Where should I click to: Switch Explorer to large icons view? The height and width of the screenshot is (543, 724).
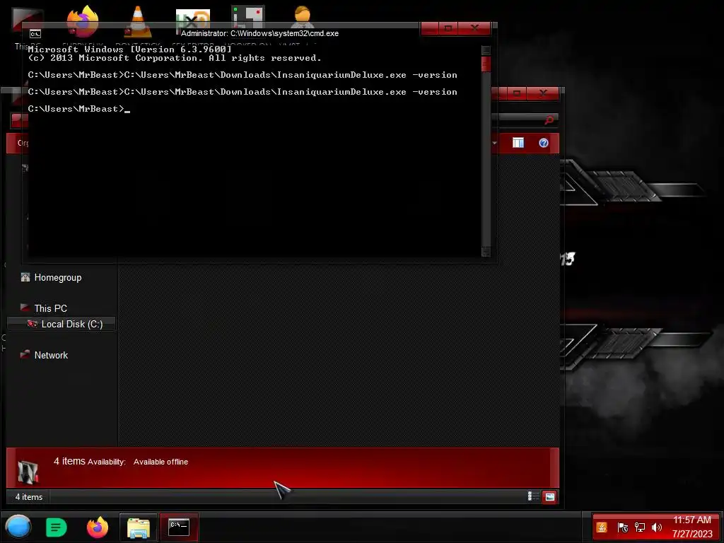tap(549, 497)
